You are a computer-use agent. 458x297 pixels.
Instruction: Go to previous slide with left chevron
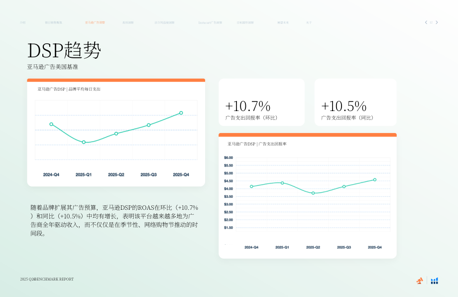pos(426,22)
